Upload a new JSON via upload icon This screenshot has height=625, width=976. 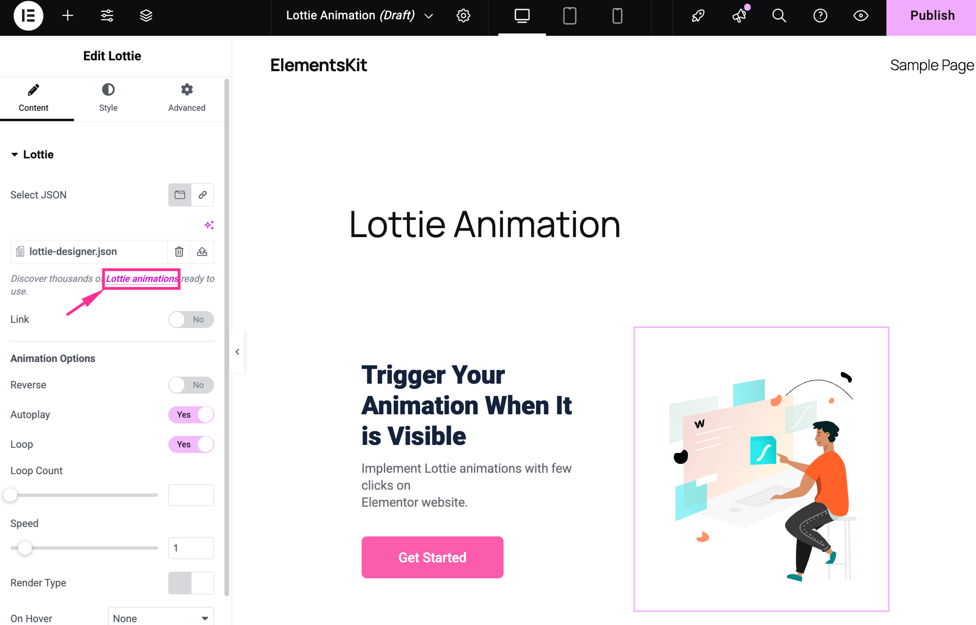pyautogui.click(x=202, y=251)
